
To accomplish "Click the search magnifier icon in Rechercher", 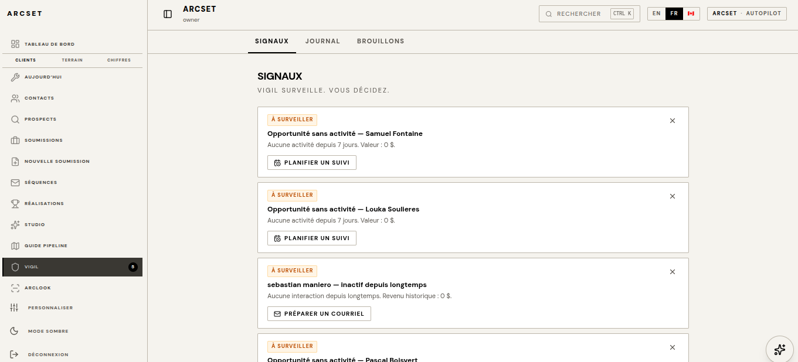I will [x=549, y=14].
